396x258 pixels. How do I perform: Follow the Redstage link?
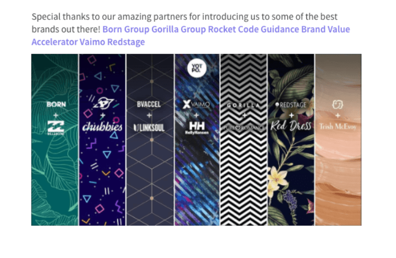126,42
